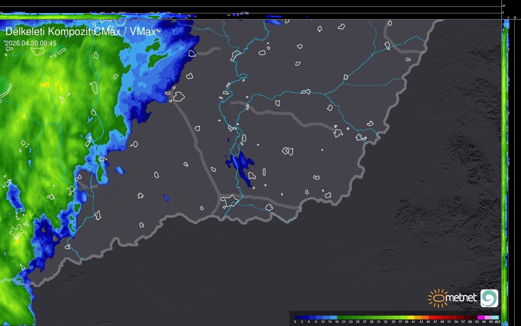Click the 5 label on the right-side horizontal scale

[508, 18]
